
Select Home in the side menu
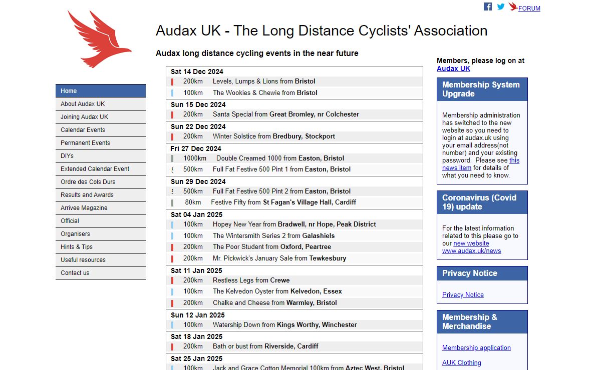[x=101, y=91]
